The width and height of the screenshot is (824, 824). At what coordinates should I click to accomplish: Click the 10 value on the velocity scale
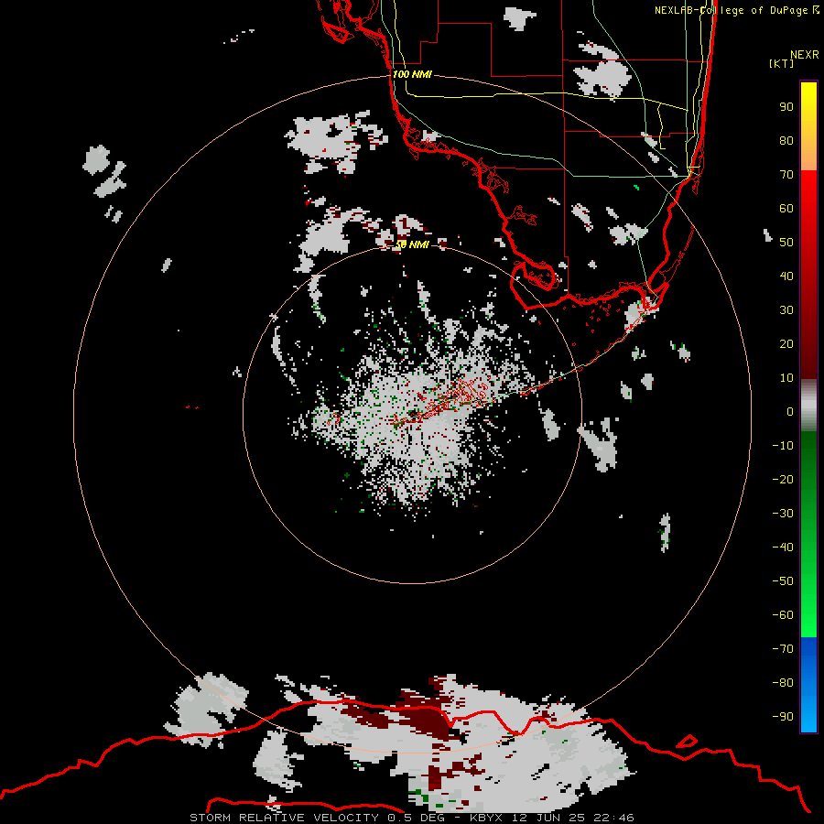tap(786, 378)
